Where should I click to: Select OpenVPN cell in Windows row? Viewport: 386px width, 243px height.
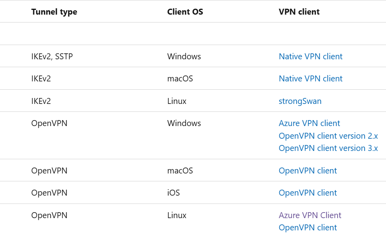[49, 123]
